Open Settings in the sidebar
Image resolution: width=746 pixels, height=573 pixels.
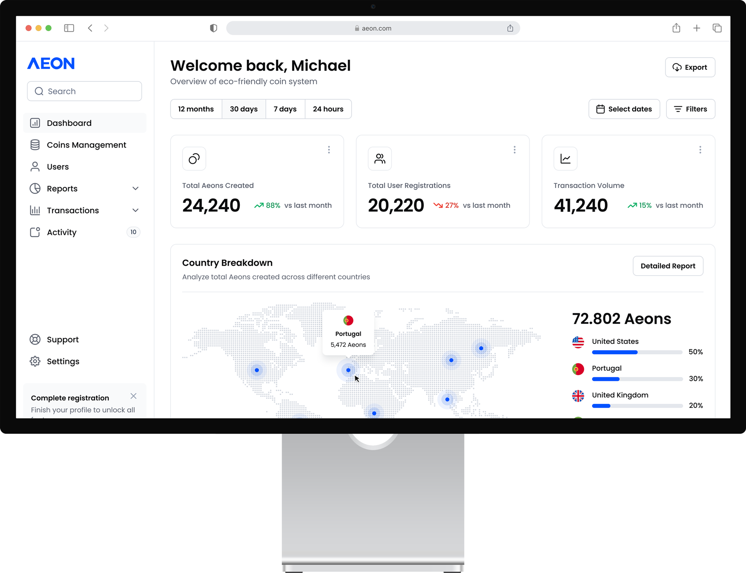click(x=85, y=361)
